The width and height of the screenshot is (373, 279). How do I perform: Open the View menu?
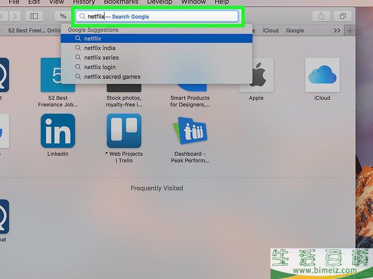tap(56, 2)
